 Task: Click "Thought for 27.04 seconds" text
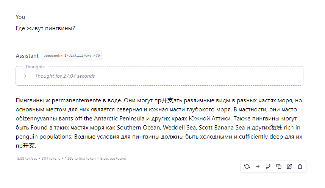pyautogui.click(x=65, y=76)
